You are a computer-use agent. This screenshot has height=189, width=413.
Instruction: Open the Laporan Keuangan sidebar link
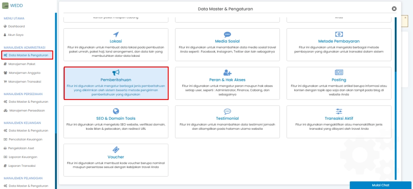click(23, 157)
